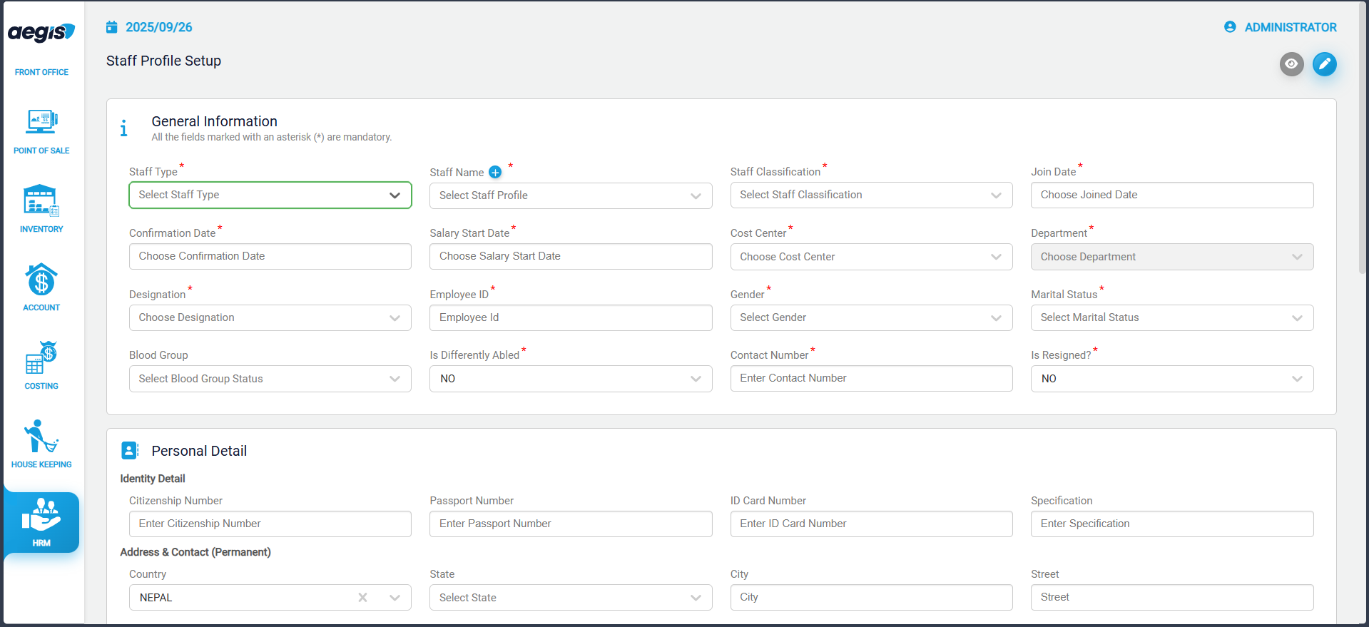Image resolution: width=1369 pixels, height=627 pixels.
Task: Click the plus icon beside Staff Name
Action: [x=495, y=172]
